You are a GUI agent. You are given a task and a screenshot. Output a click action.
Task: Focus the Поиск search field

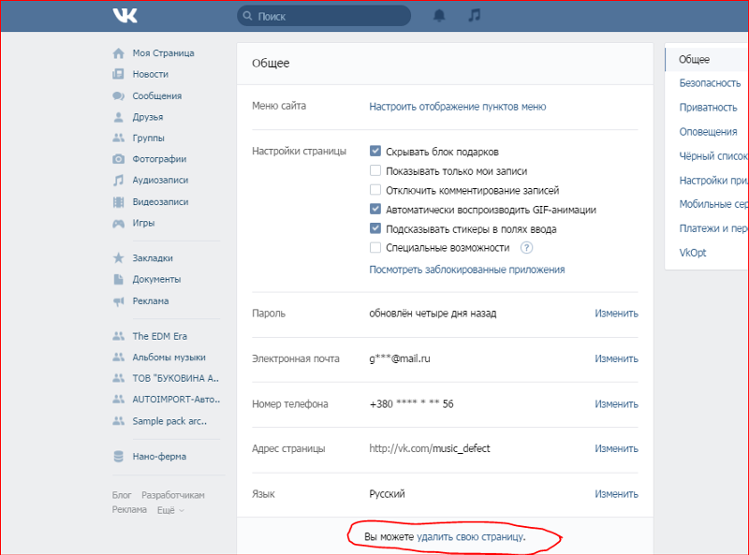click(x=328, y=16)
